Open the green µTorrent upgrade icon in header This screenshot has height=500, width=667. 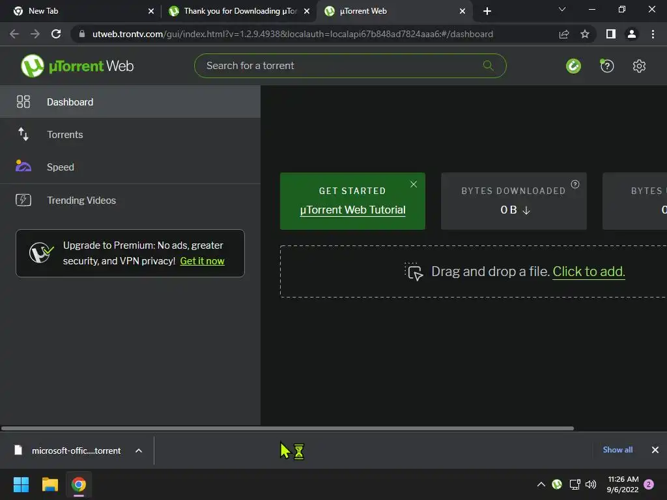pos(573,66)
